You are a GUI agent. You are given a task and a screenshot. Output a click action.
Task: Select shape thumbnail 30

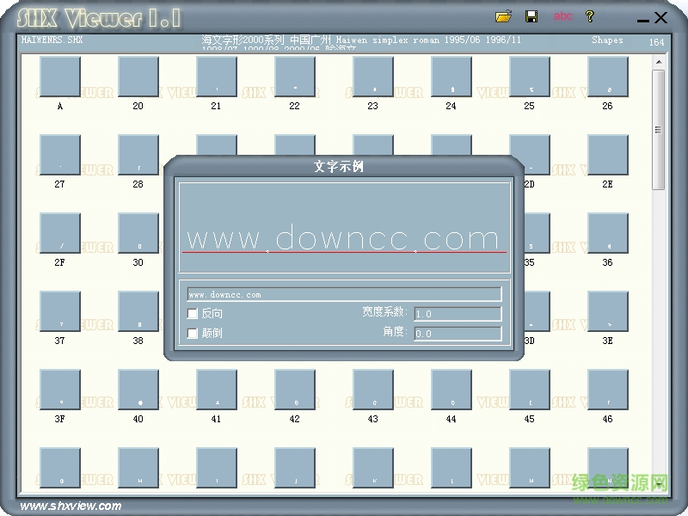pyautogui.click(x=138, y=233)
